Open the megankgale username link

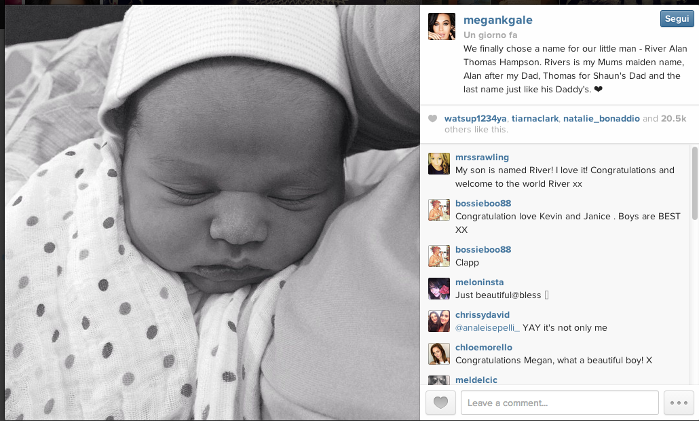click(498, 20)
